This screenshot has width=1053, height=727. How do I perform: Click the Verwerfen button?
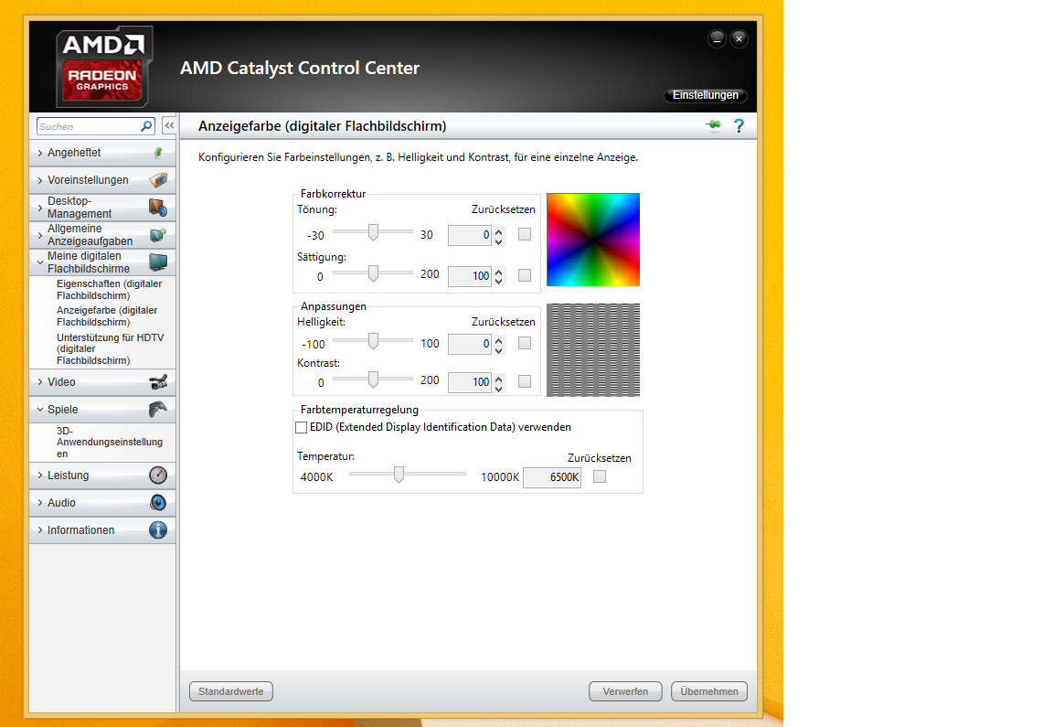point(625,691)
